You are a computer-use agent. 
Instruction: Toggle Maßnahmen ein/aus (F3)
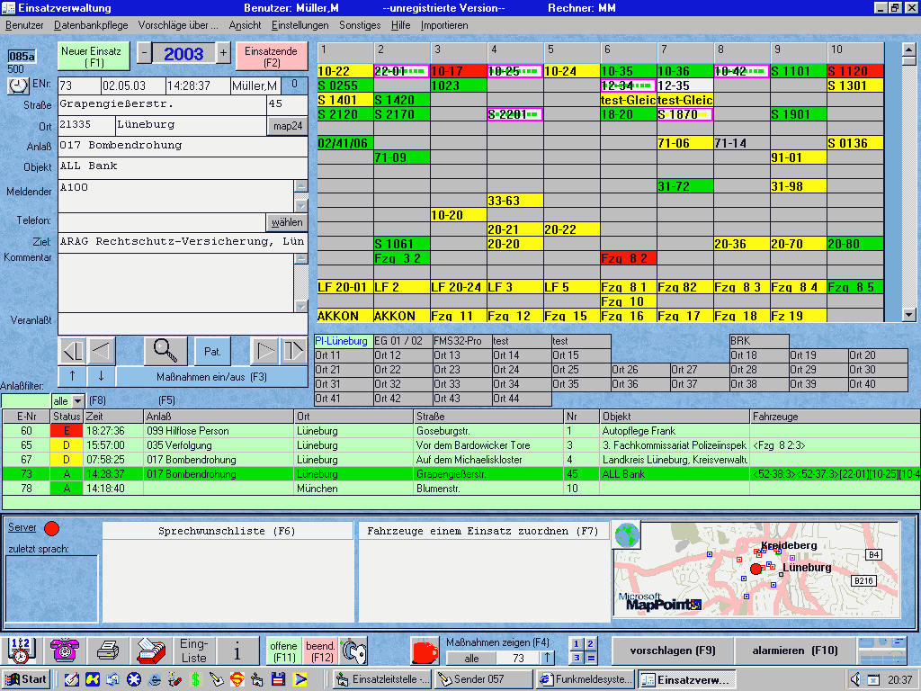(211, 376)
